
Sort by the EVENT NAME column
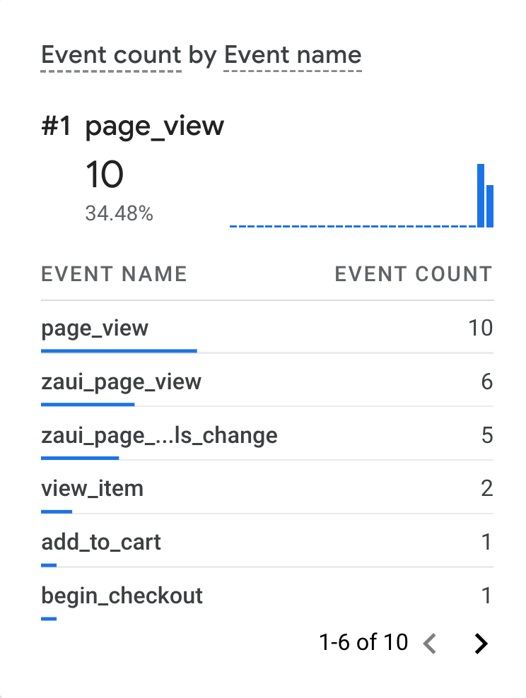coord(114,274)
